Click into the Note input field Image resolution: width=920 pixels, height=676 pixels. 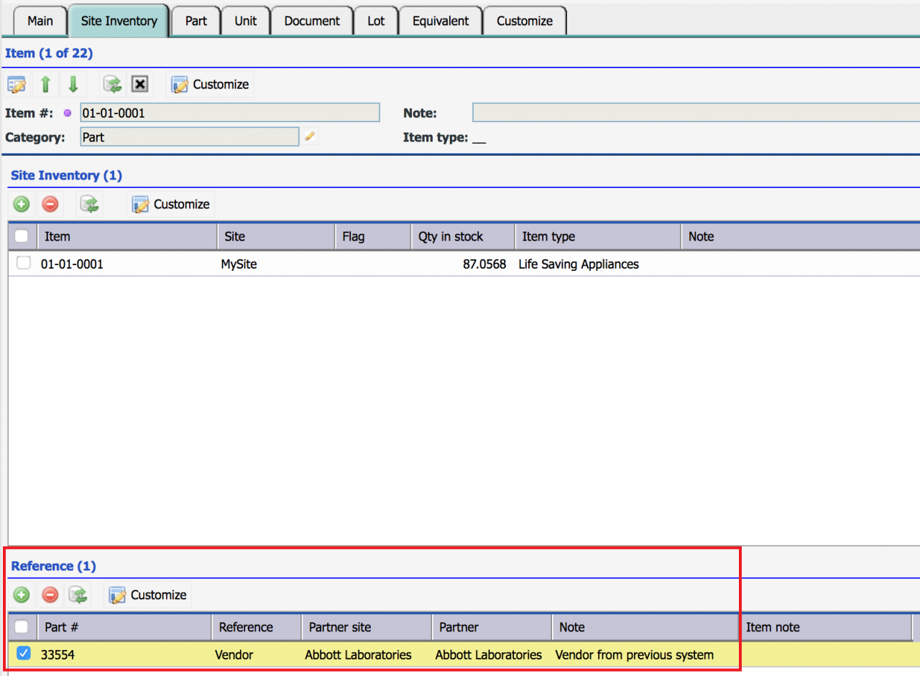point(696,113)
